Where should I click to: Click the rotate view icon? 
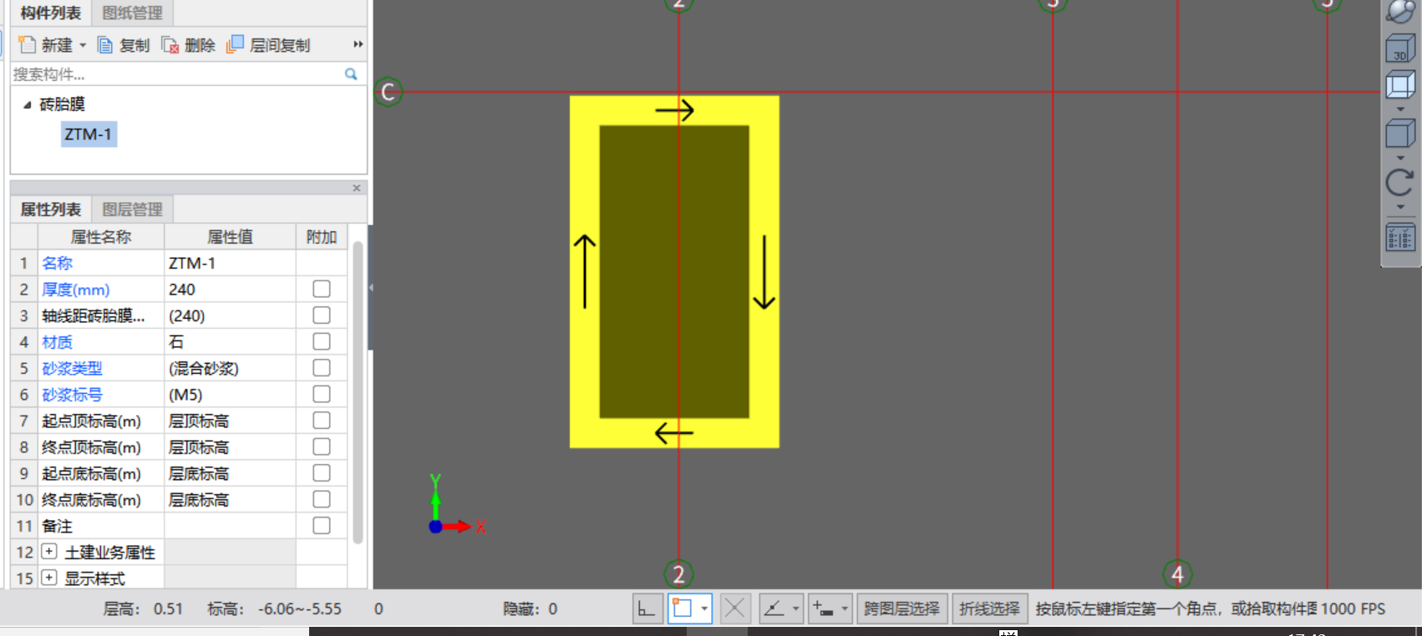pos(1400,182)
